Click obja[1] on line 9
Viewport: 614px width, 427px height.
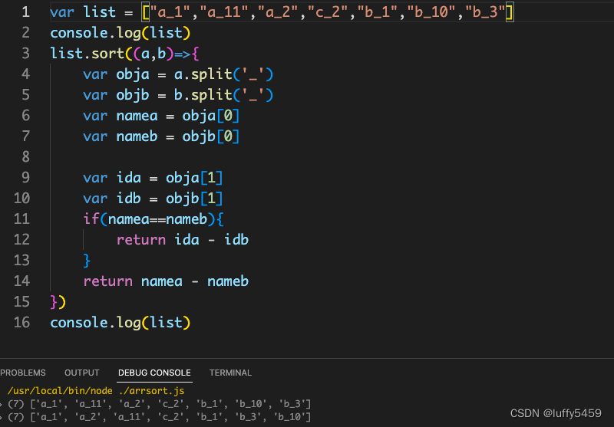click(x=194, y=178)
